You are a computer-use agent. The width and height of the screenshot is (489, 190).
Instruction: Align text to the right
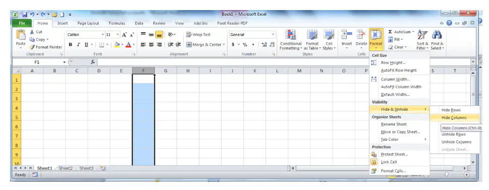click(x=159, y=45)
